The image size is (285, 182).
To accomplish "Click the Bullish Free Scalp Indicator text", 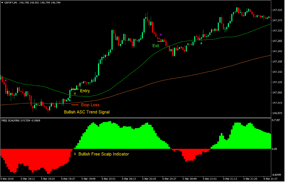I will 104,154.
